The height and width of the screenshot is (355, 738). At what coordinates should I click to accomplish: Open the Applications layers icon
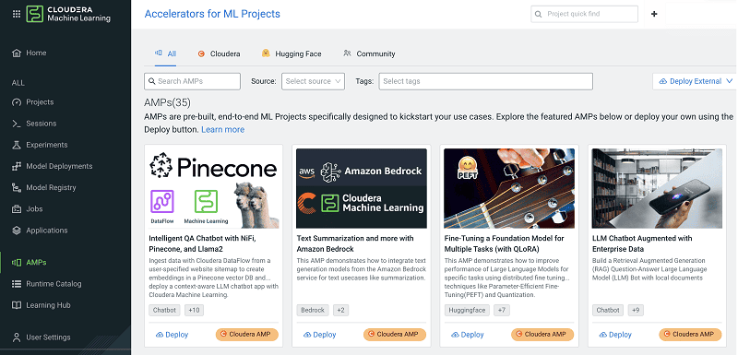17,231
